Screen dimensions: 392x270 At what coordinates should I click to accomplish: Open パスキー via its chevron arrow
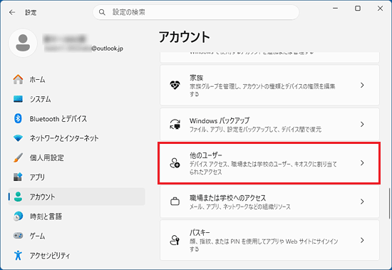362,240
